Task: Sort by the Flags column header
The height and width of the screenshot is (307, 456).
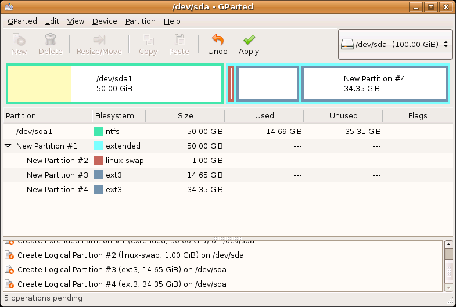Action: click(418, 115)
